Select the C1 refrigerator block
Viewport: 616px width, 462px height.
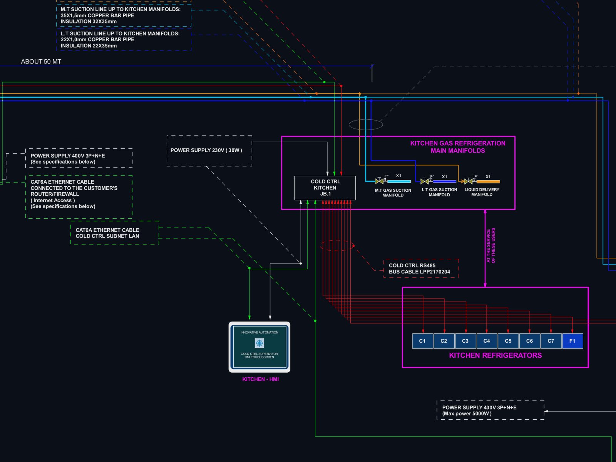[x=422, y=341]
